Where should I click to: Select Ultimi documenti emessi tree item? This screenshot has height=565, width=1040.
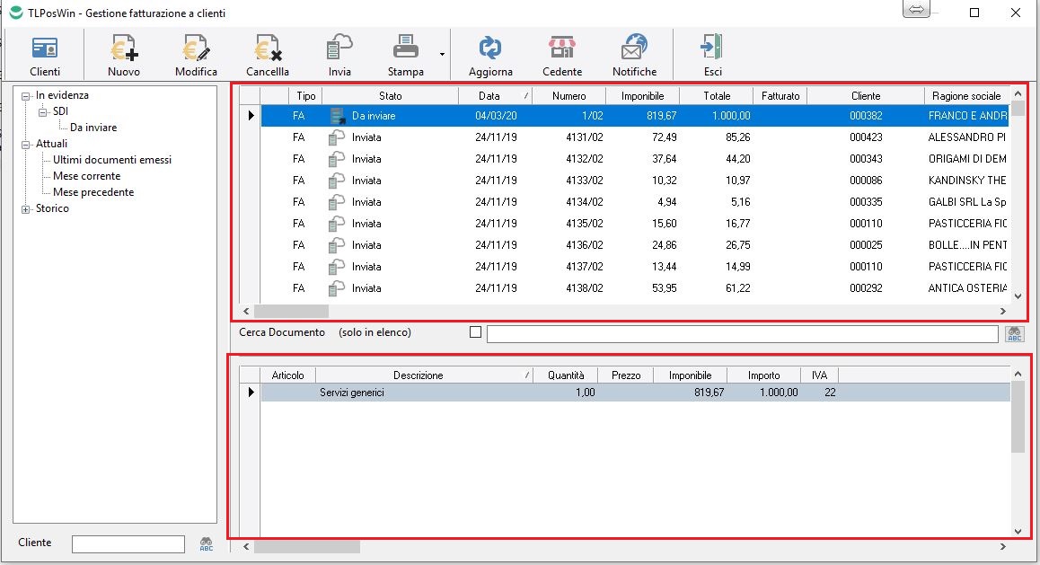[112, 160]
